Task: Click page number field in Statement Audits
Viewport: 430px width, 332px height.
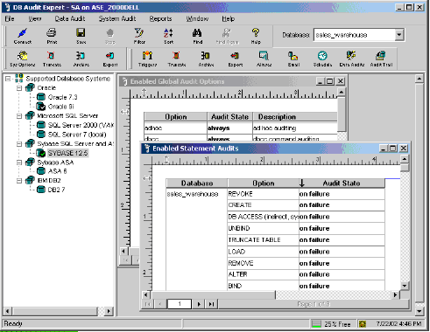Action: (180, 304)
